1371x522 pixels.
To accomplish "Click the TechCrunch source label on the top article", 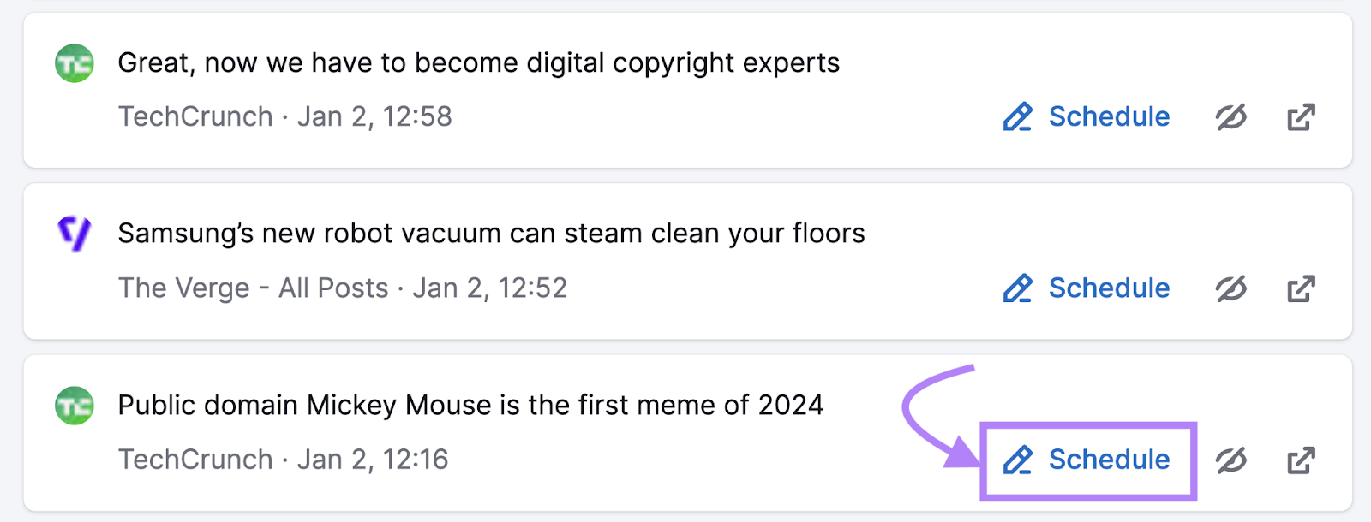I will click(196, 116).
